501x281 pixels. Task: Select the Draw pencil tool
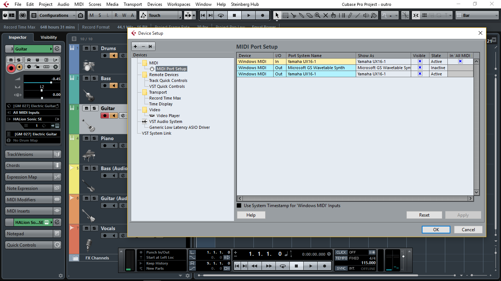coord(350,15)
